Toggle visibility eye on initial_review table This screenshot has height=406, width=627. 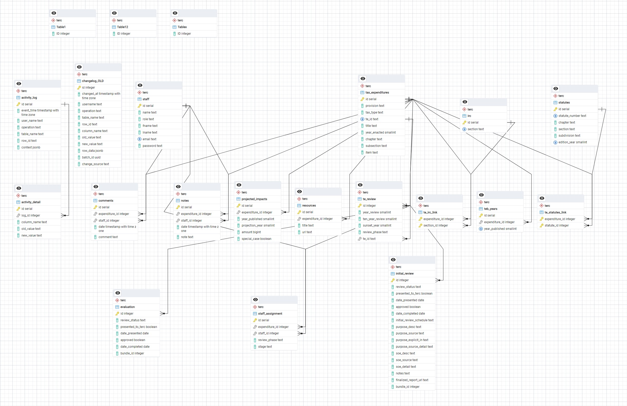393,260
